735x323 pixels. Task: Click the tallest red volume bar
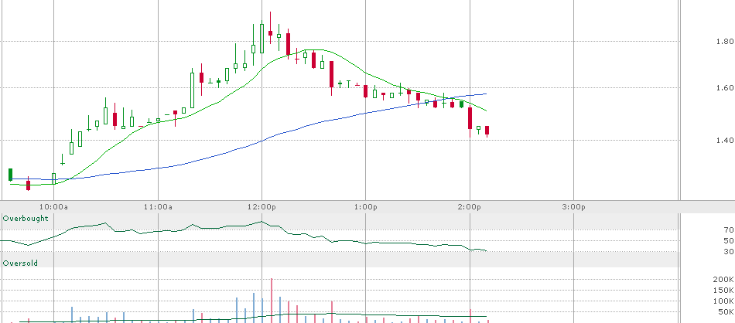click(271, 301)
